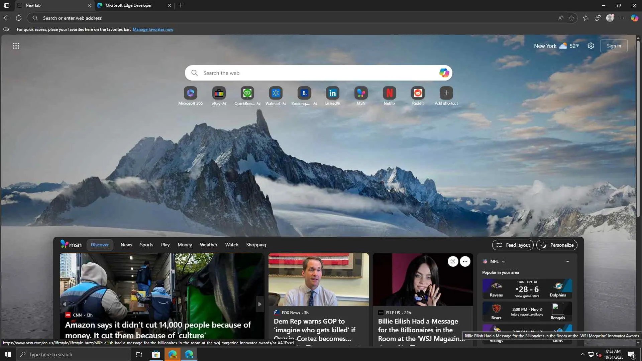The image size is (642, 361).
Task: Open the app launcher grid icon
Action: [x=16, y=46]
